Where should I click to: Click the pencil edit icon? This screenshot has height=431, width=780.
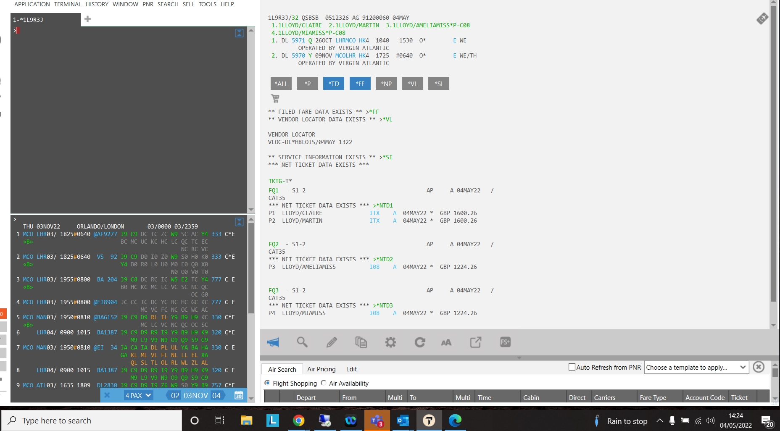point(332,342)
